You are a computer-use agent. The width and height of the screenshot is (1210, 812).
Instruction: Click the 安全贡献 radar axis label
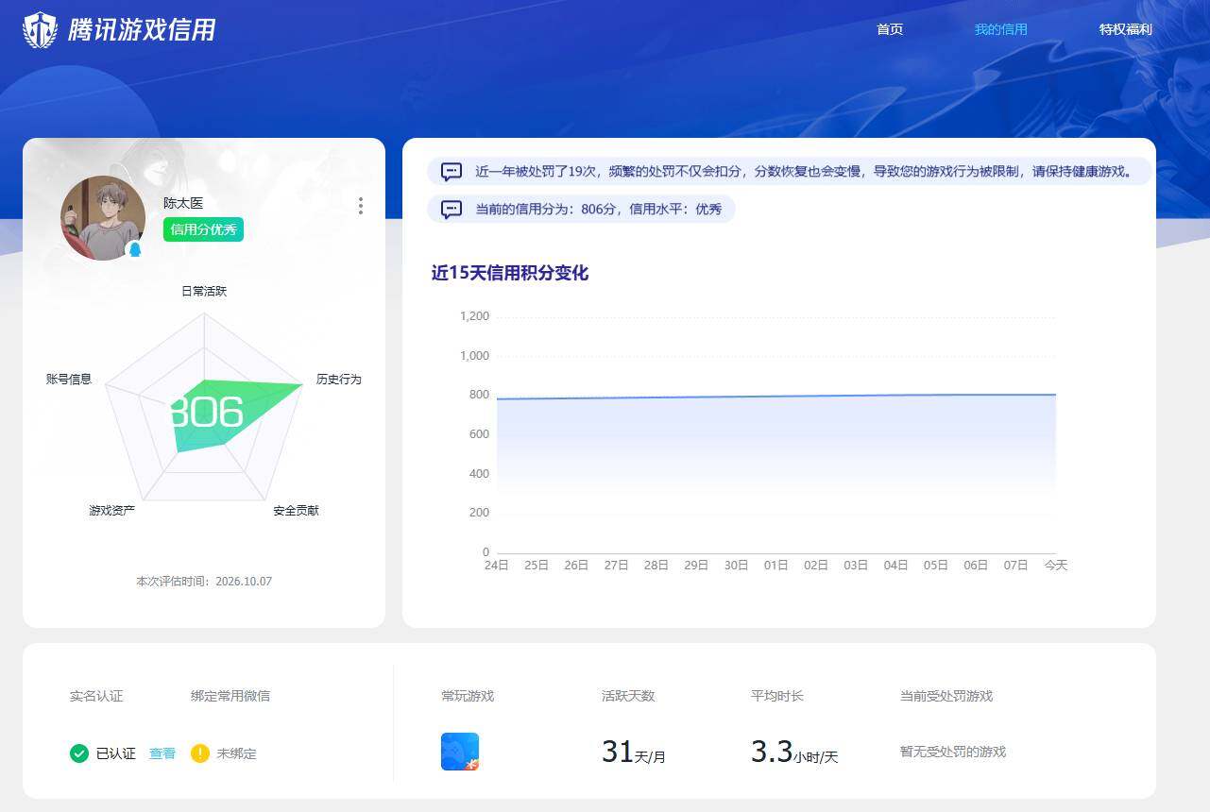point(297,510)
